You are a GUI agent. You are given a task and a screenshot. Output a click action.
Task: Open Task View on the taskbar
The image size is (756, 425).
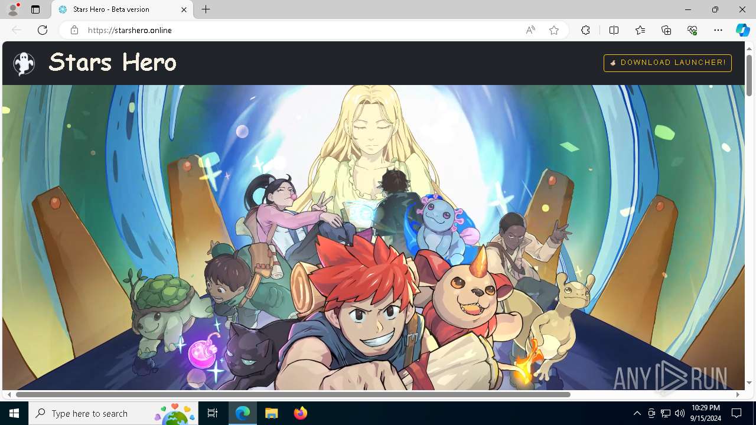[x=213, y=413]
